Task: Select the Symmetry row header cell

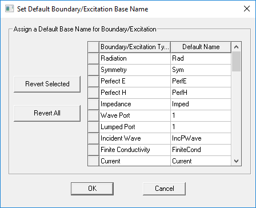Action: click(94, 70)
